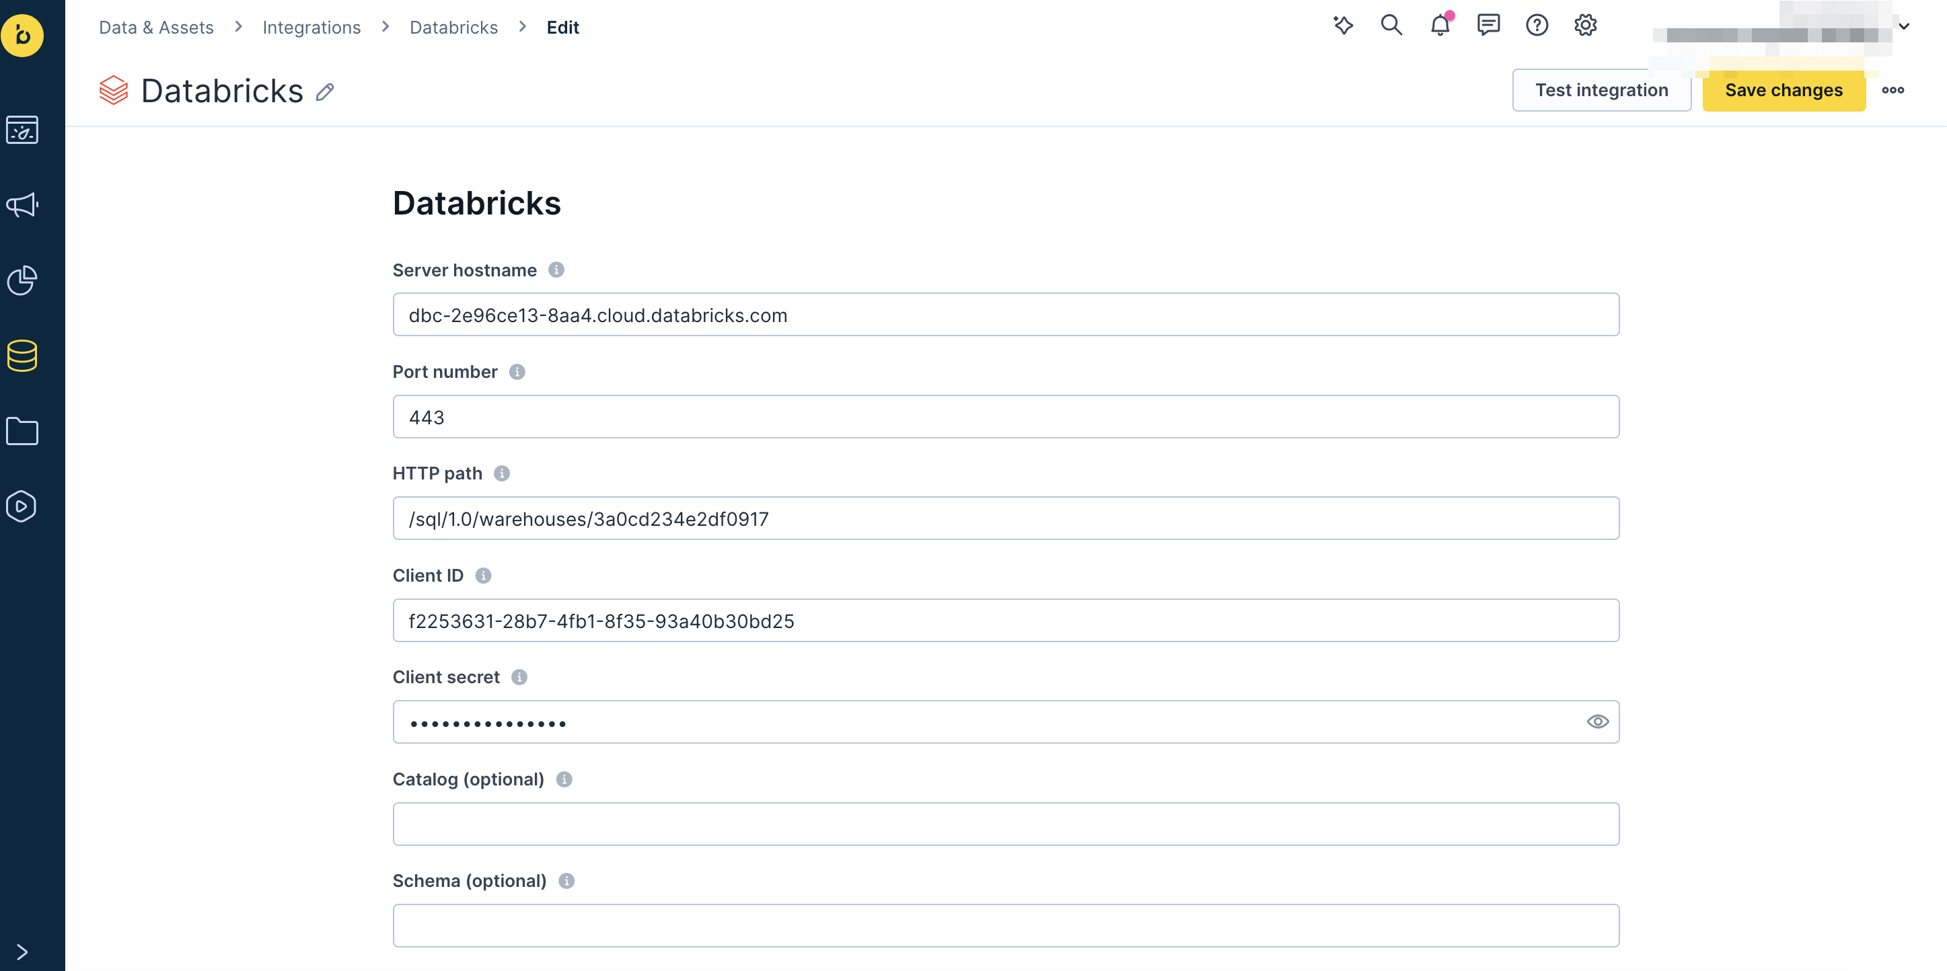The height and width of the screenshot is (971, 1947).
Task: Open the settings gear icon
Action: point(1585,25)
